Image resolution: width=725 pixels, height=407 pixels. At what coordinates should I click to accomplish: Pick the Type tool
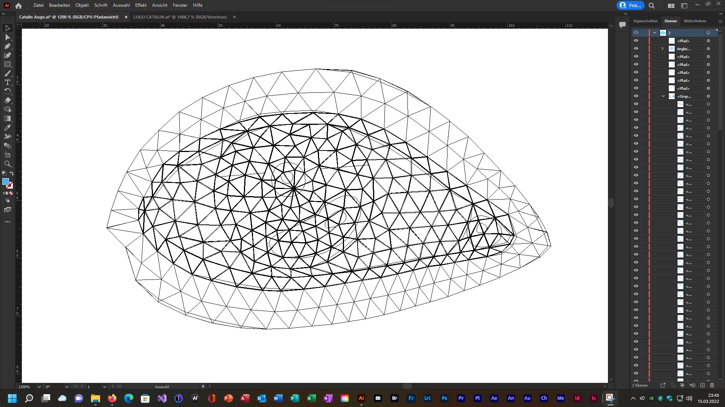click(x=7, y=83)
